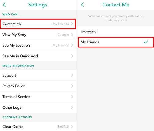Open the Other Legal page
Viewport: 154px width, 131px height.
38,107
